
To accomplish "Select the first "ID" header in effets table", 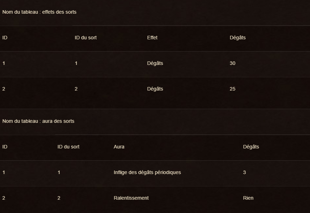I will point(5,38).
